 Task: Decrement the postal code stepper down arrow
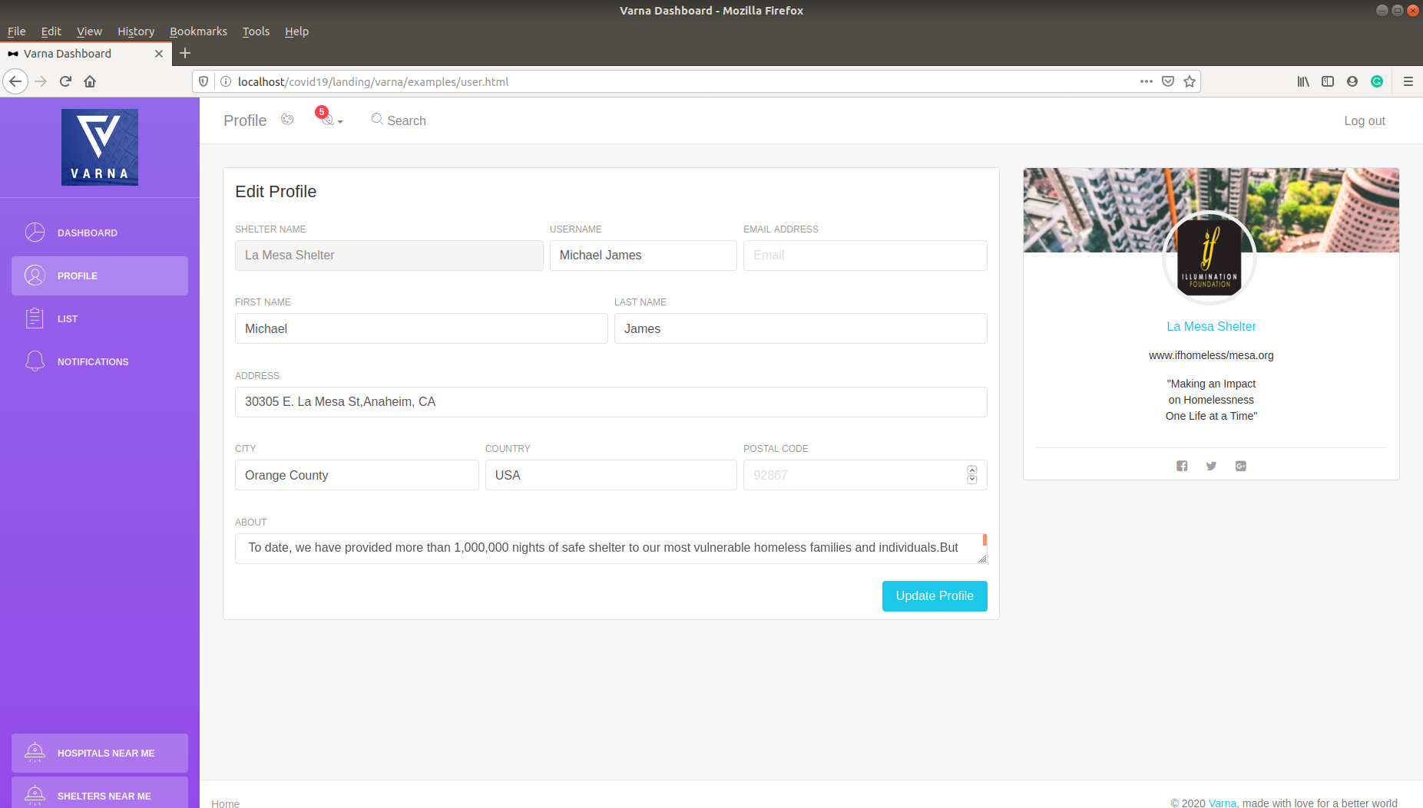tap(972, 480)
